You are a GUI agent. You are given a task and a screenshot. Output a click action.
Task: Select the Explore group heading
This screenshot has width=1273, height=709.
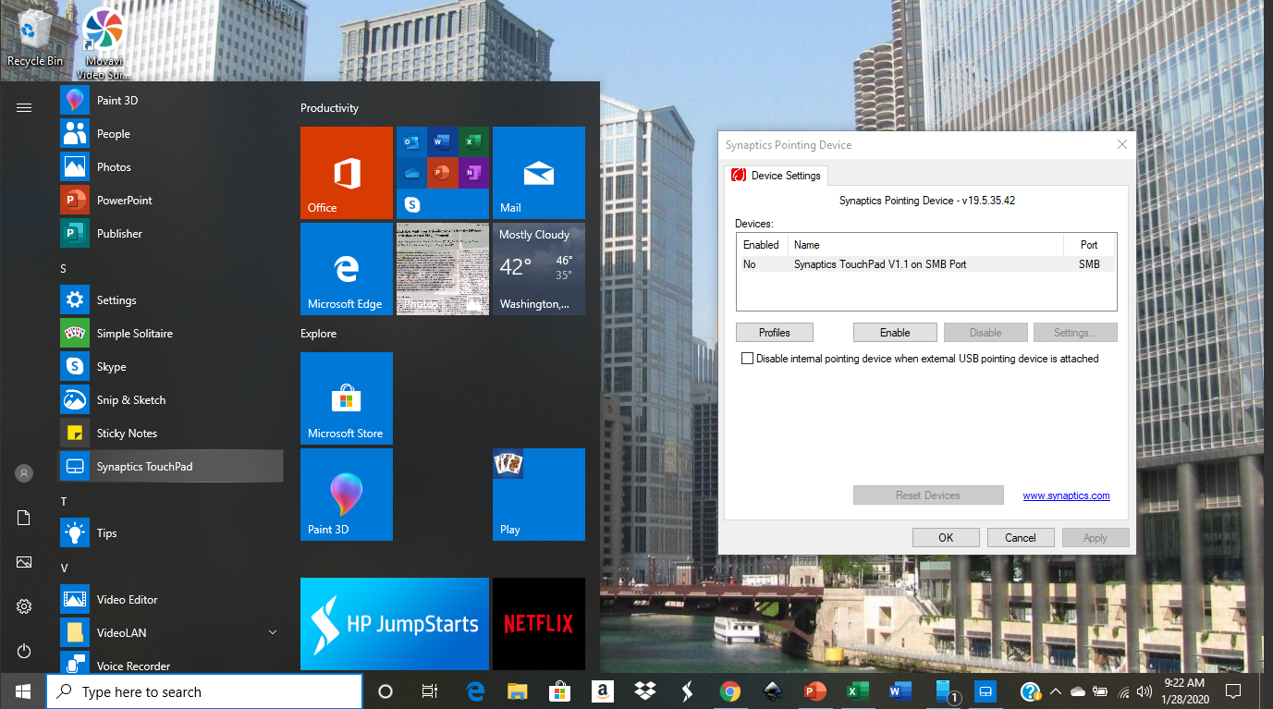pos(318,334)
